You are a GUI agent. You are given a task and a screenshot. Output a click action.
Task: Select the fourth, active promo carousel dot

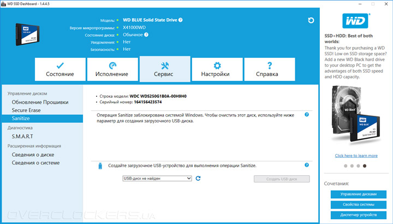click(x=365, y=166)
